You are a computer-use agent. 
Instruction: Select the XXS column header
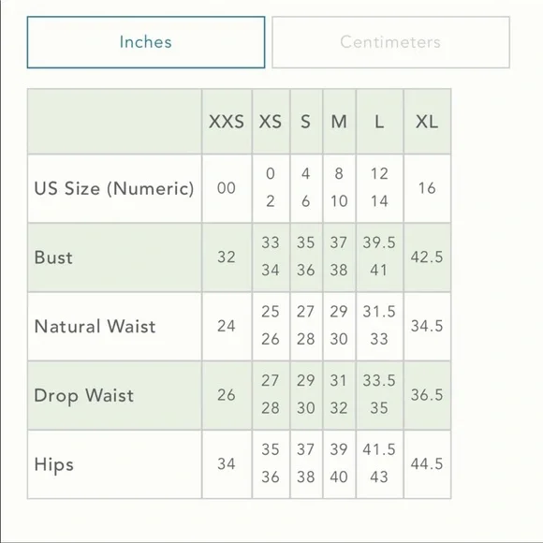click(x=227, y=122)
